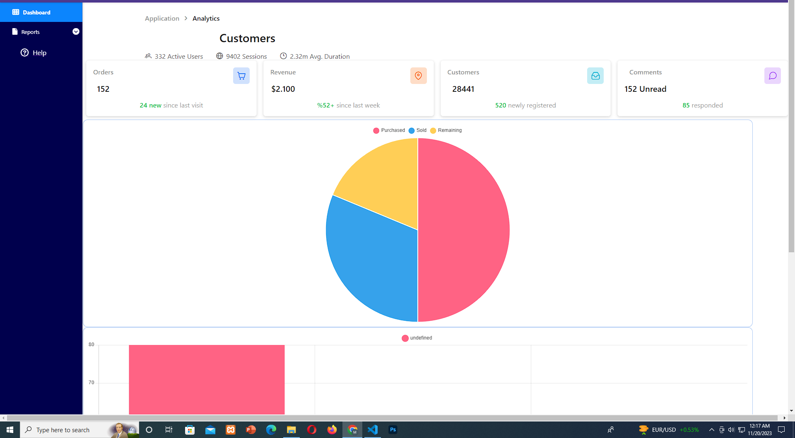
Task: Click the '9402 Sessions' text
Action: coord(246,56)
